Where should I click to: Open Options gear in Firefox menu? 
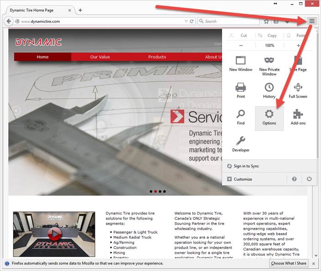(269, 117)
